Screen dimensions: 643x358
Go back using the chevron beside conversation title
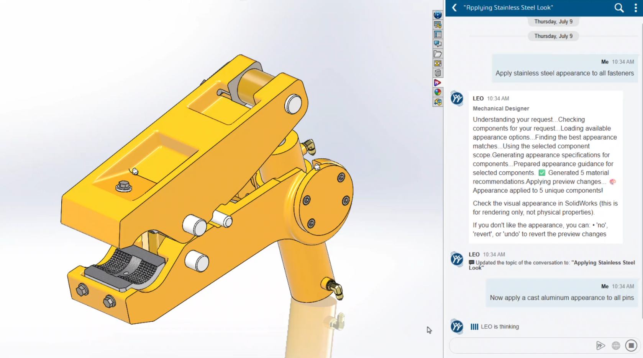click(x=454, y=8)
